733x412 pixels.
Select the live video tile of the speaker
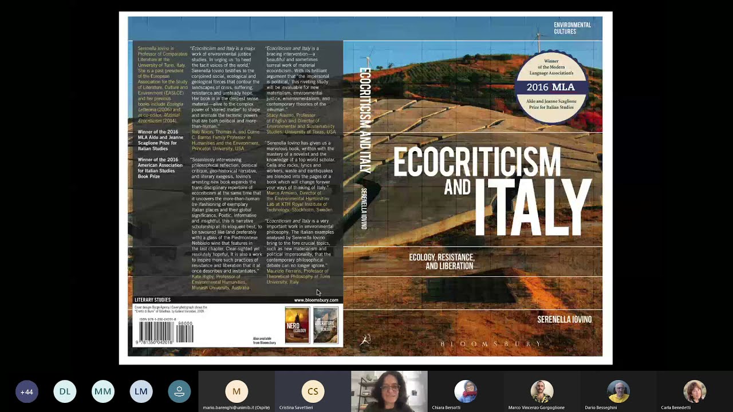tap(389, 391)
